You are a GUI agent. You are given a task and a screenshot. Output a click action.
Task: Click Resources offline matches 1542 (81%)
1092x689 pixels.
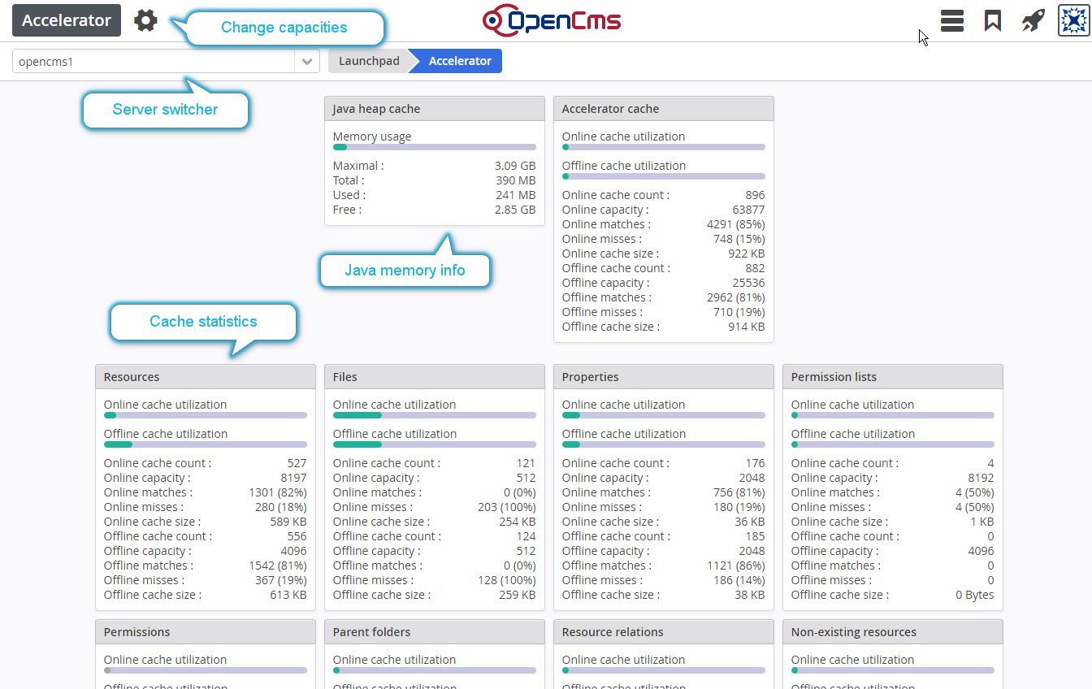[277, 565]
